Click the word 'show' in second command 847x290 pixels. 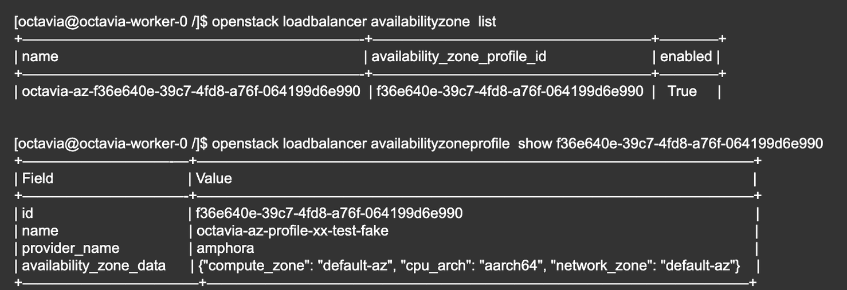tap(535, 144)
